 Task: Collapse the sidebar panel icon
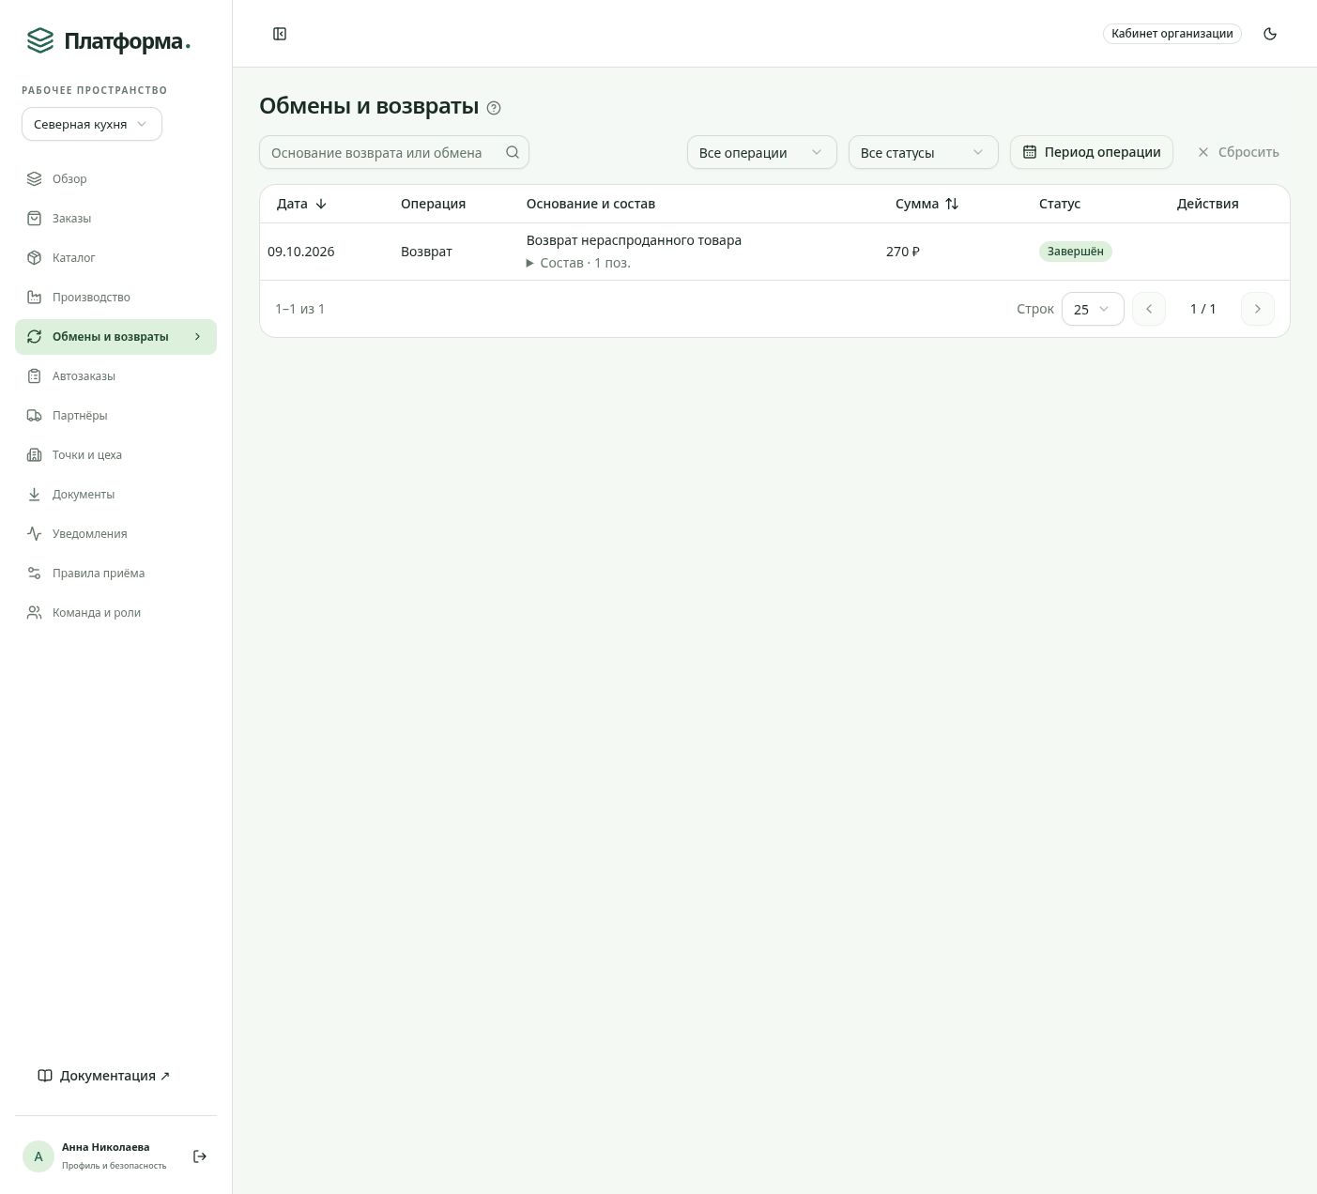tap(280, 34)
